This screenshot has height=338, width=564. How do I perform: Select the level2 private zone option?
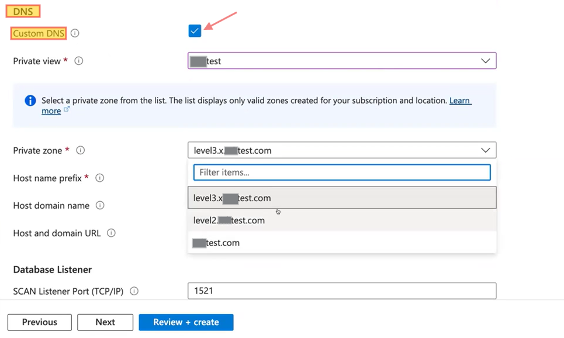pos(342,220)
